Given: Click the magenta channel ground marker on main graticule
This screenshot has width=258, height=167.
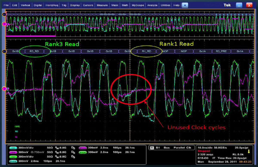Looking at the screenshot, I should (4, 89).
